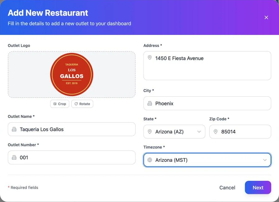Click the State label
Viewport: 279px width, 202px height.
pos(150,119)
